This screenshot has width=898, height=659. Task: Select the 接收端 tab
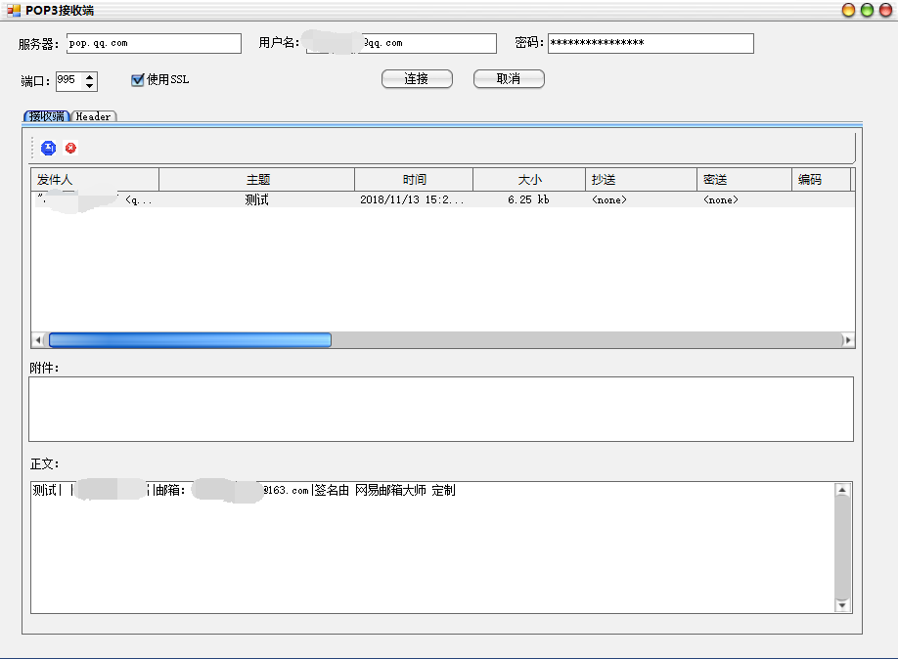[46, 115]
